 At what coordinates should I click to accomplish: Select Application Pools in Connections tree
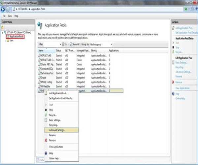pos(16,37)
